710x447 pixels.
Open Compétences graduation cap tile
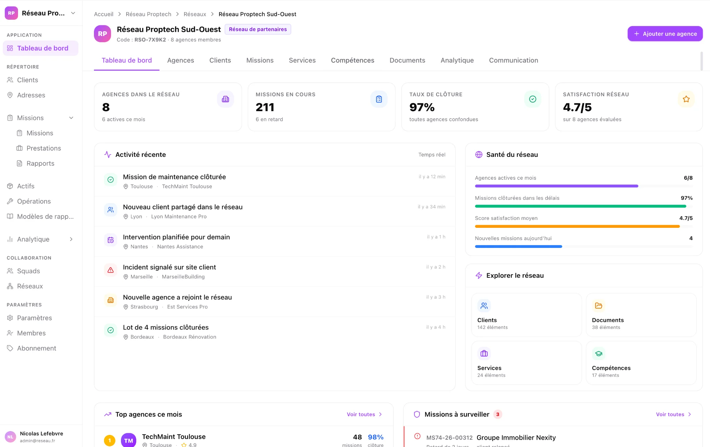(x=641, y=363)
